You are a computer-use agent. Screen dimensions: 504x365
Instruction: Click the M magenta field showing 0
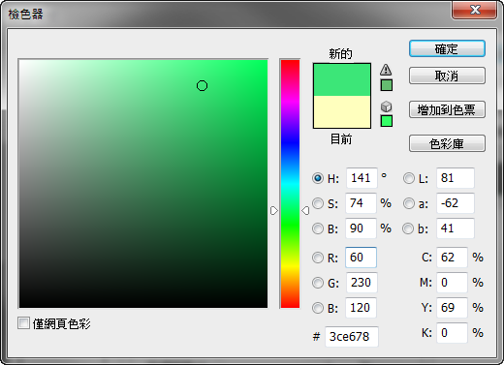pyautogui.click(x=452, y=283)
